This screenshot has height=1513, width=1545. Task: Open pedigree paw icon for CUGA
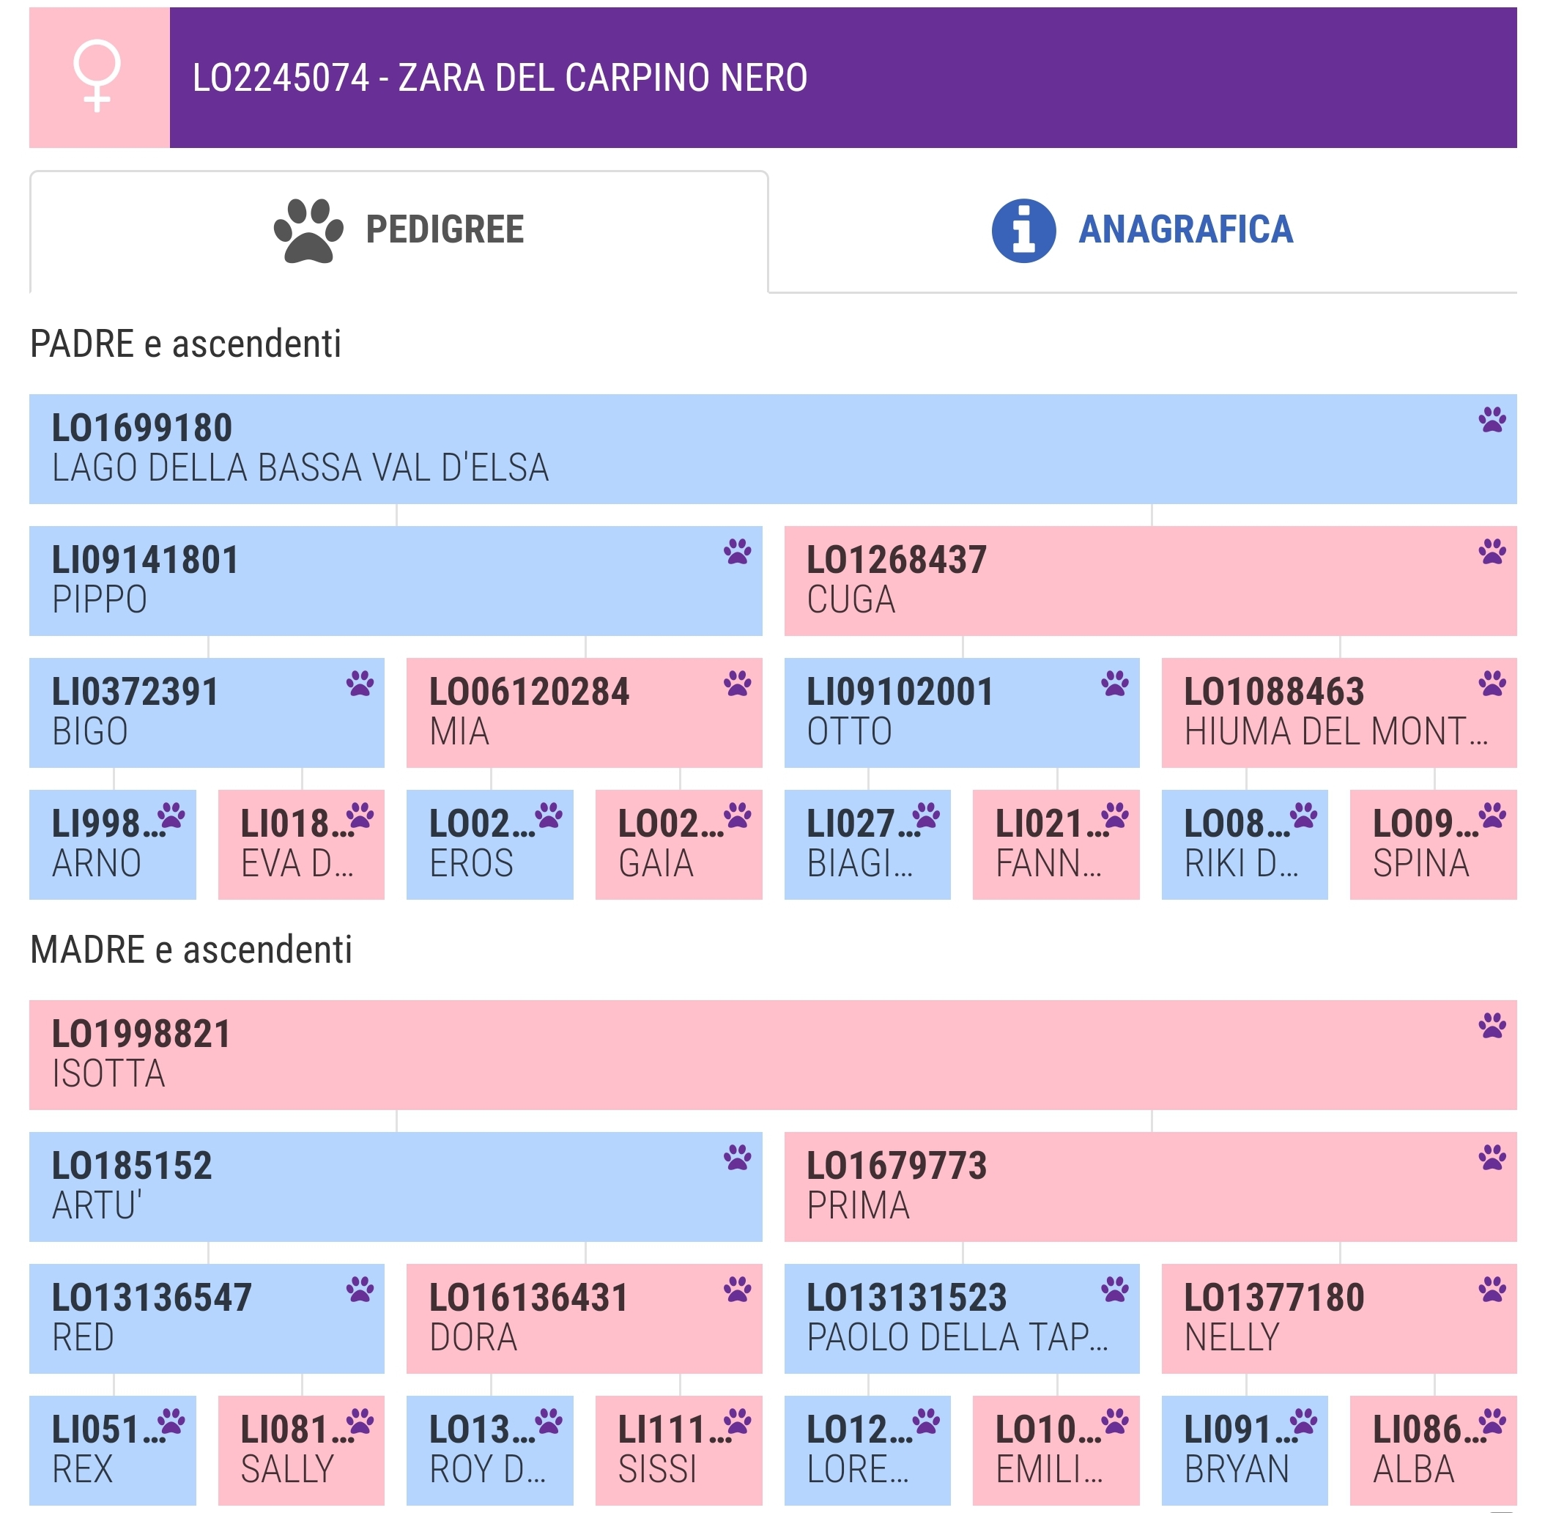pyautogui.click(x=1491, y=552)
